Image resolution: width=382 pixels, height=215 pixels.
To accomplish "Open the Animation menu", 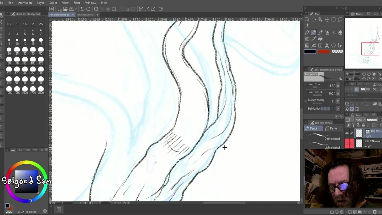I will [x=25, y=3].
